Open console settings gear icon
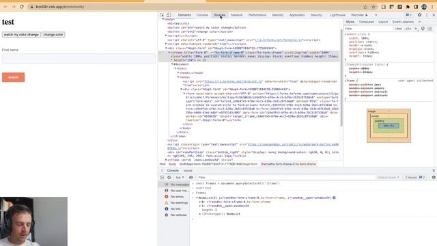Image resolution: width=437 pixels, height=246 pixels. click(x=434, y=178)
